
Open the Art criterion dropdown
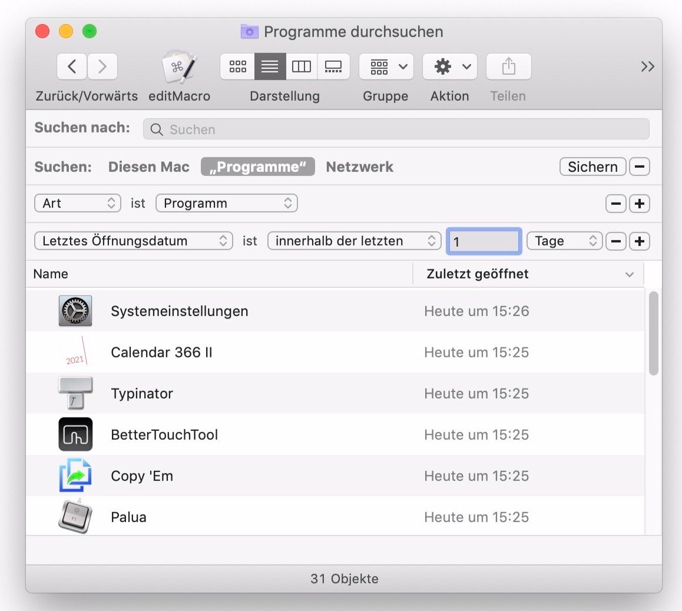[77, 204]
